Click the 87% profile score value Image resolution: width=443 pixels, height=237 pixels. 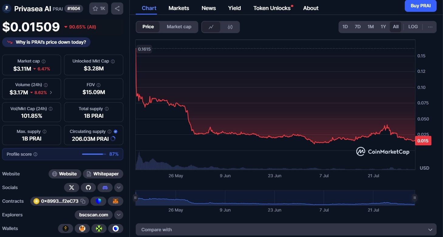pyautogui.click(x=114, y=154)
